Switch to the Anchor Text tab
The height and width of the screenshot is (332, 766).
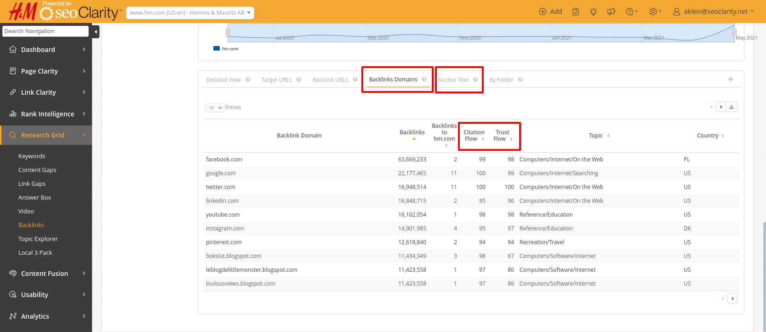point(453,80)
